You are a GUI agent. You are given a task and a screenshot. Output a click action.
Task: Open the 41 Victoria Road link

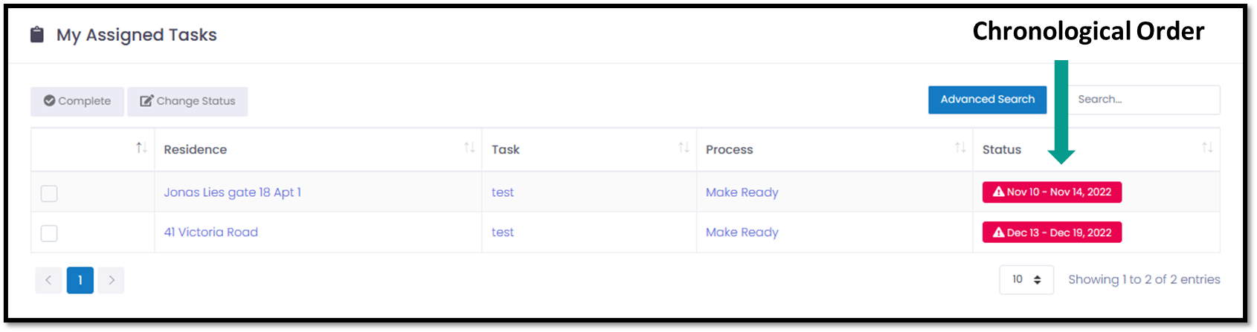(x=210, y=232)
